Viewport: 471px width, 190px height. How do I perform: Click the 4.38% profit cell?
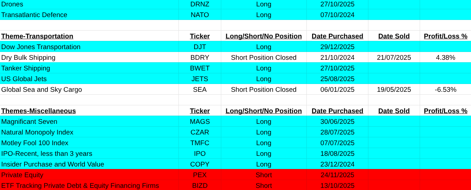pyautogui.click(x=445, y=58)
